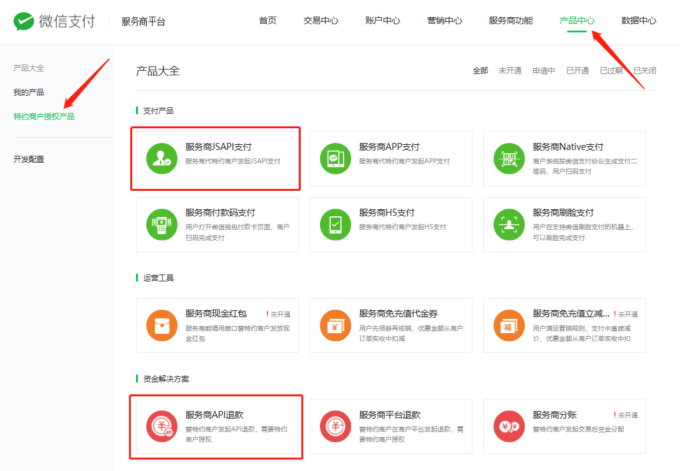The height and width of the screenshot is (471, 680).
Task: Click description 服务商代特约商户发起JSAPI支付
Action: click(x=233, y=161)
